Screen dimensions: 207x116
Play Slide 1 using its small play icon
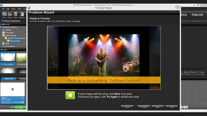pyautogui.click(x=2, y=102)
